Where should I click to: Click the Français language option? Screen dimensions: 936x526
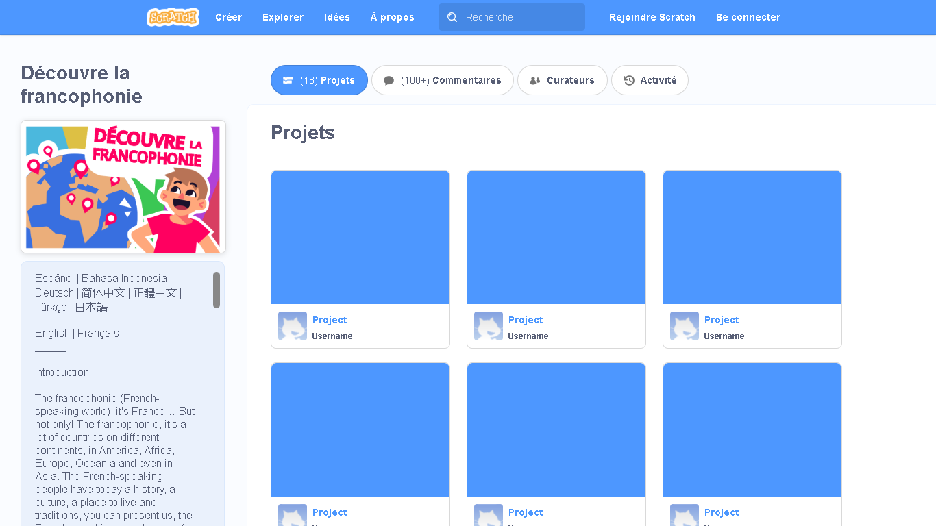click(98, 333)
